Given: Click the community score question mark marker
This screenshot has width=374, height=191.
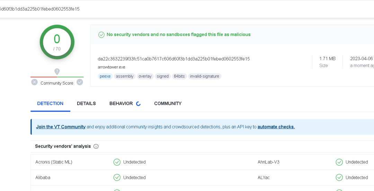Looking at the screenshot, I should point(57,71).
